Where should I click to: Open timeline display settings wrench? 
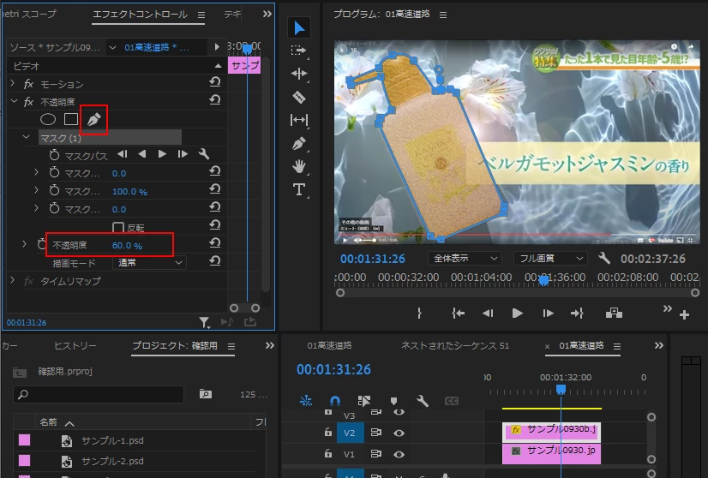click(423, 401)
